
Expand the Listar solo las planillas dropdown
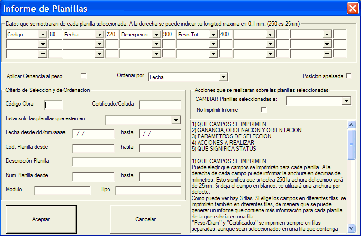176,120
